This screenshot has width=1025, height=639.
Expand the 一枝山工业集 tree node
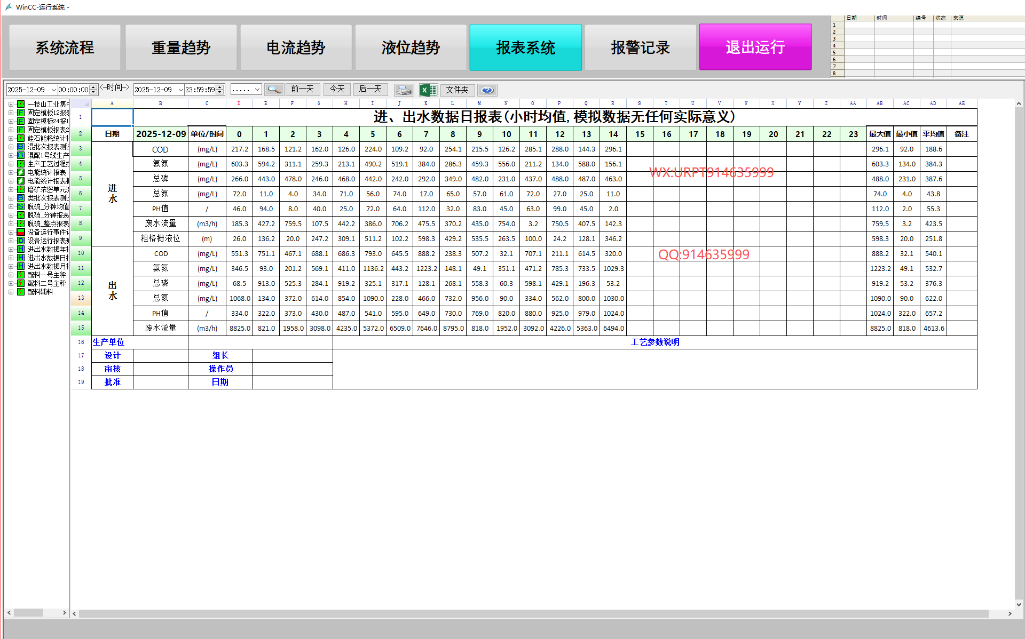pos(11,104)
